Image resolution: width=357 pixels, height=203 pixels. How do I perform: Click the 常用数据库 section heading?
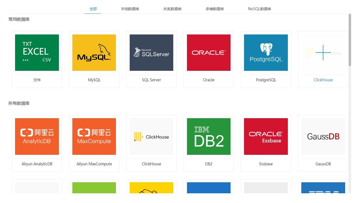19,19
